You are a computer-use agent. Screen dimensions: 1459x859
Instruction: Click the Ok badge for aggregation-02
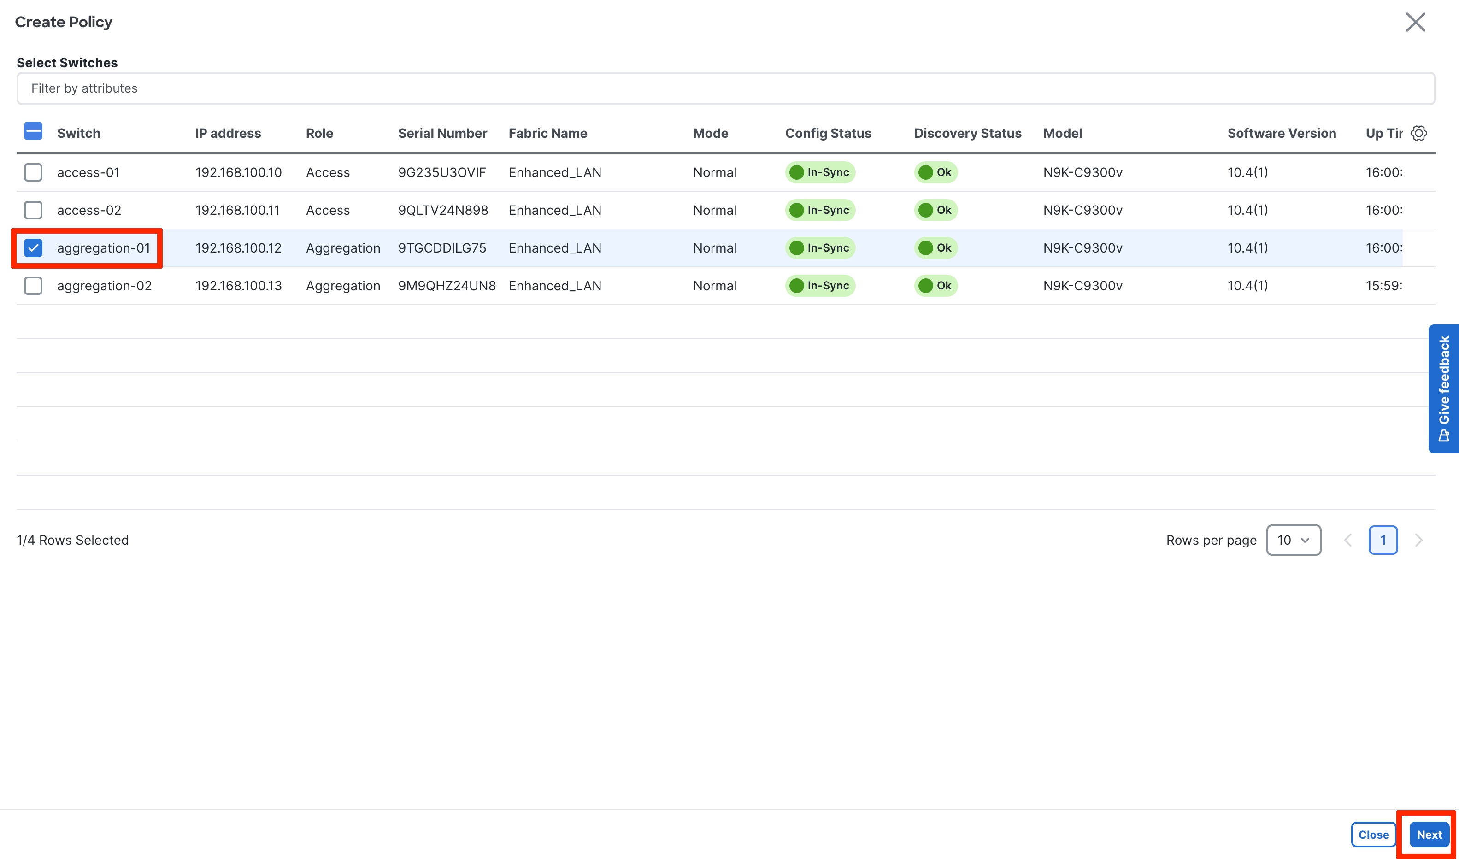tap(935, 285)
